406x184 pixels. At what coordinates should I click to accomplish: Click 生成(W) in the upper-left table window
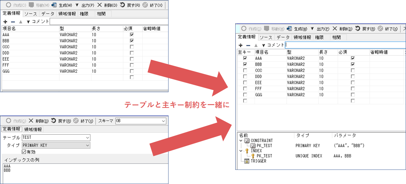coord(62,5)
